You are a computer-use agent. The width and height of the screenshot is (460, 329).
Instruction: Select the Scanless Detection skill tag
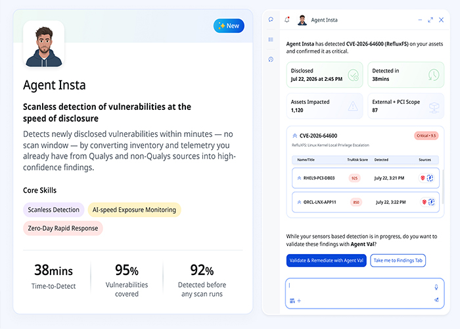point(54,210)
